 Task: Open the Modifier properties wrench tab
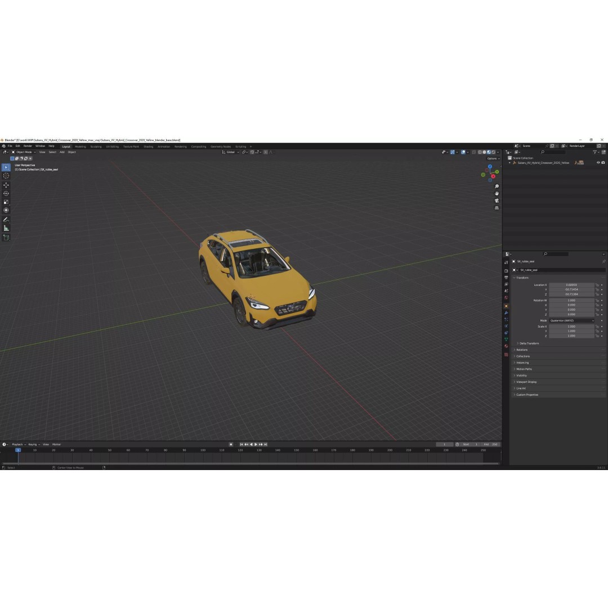click(x=506, y=313)
